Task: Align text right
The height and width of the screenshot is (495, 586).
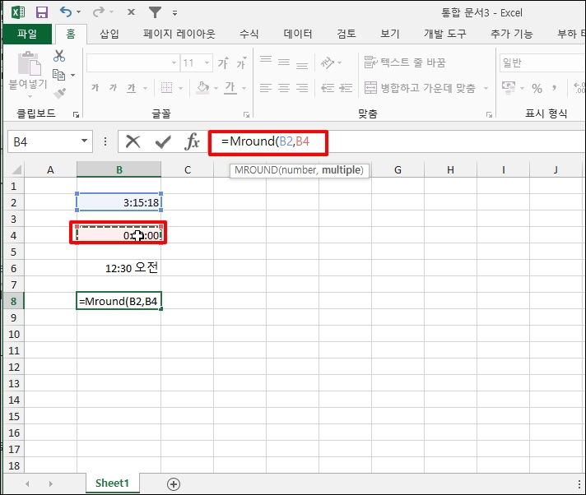Action: pos(302,88)
